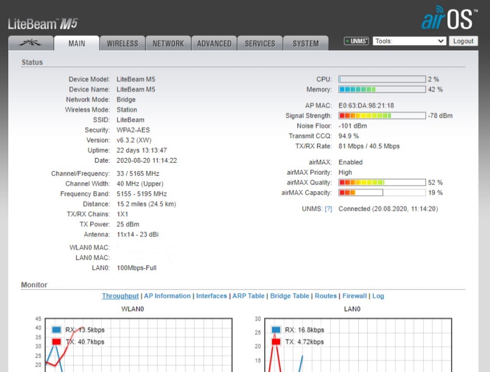Click the Status section heading
The height and width of the screenshot is (372, 490).
[x=32, y=62]
